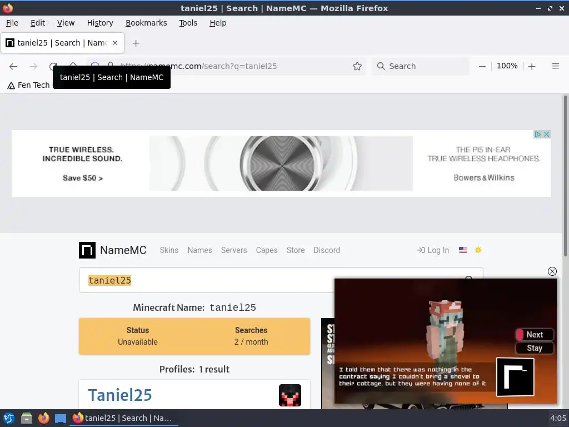This screenshot has height=427, width=569.
Task: Click Bowers & Wilkins brand text in ad
Action: (484, 177)
